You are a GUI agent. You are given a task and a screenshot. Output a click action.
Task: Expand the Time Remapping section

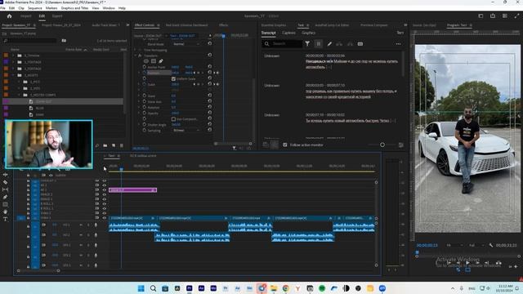136,50
